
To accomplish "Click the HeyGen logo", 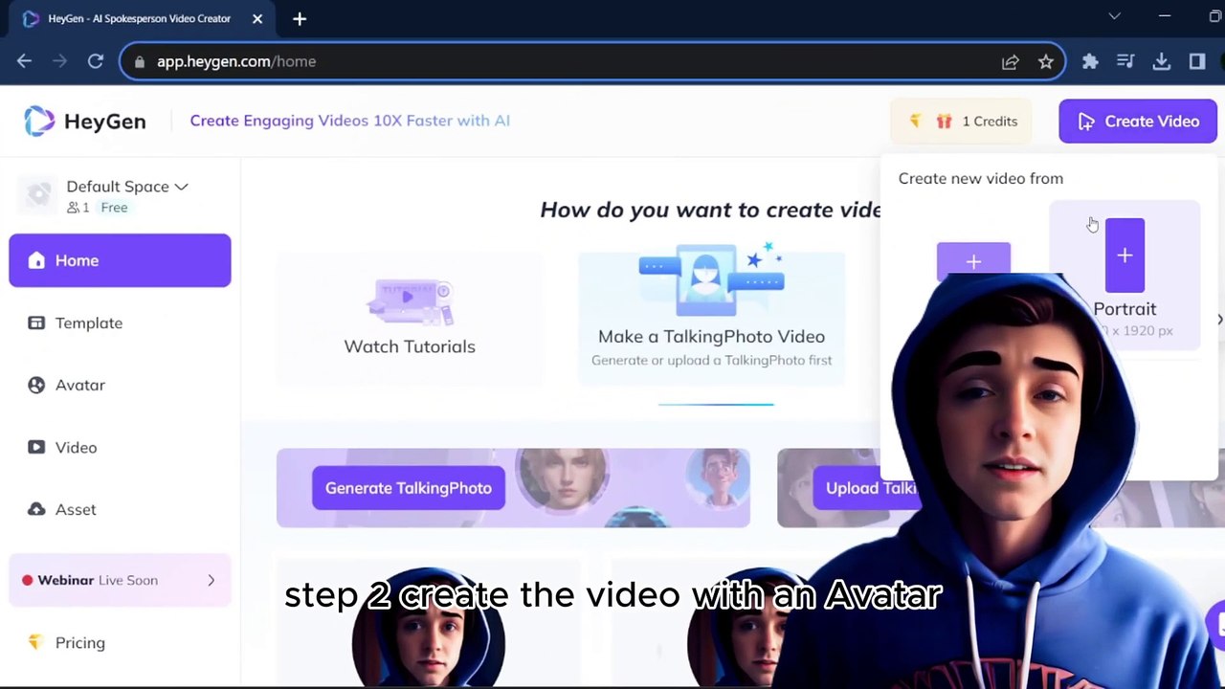I will 85,121.
